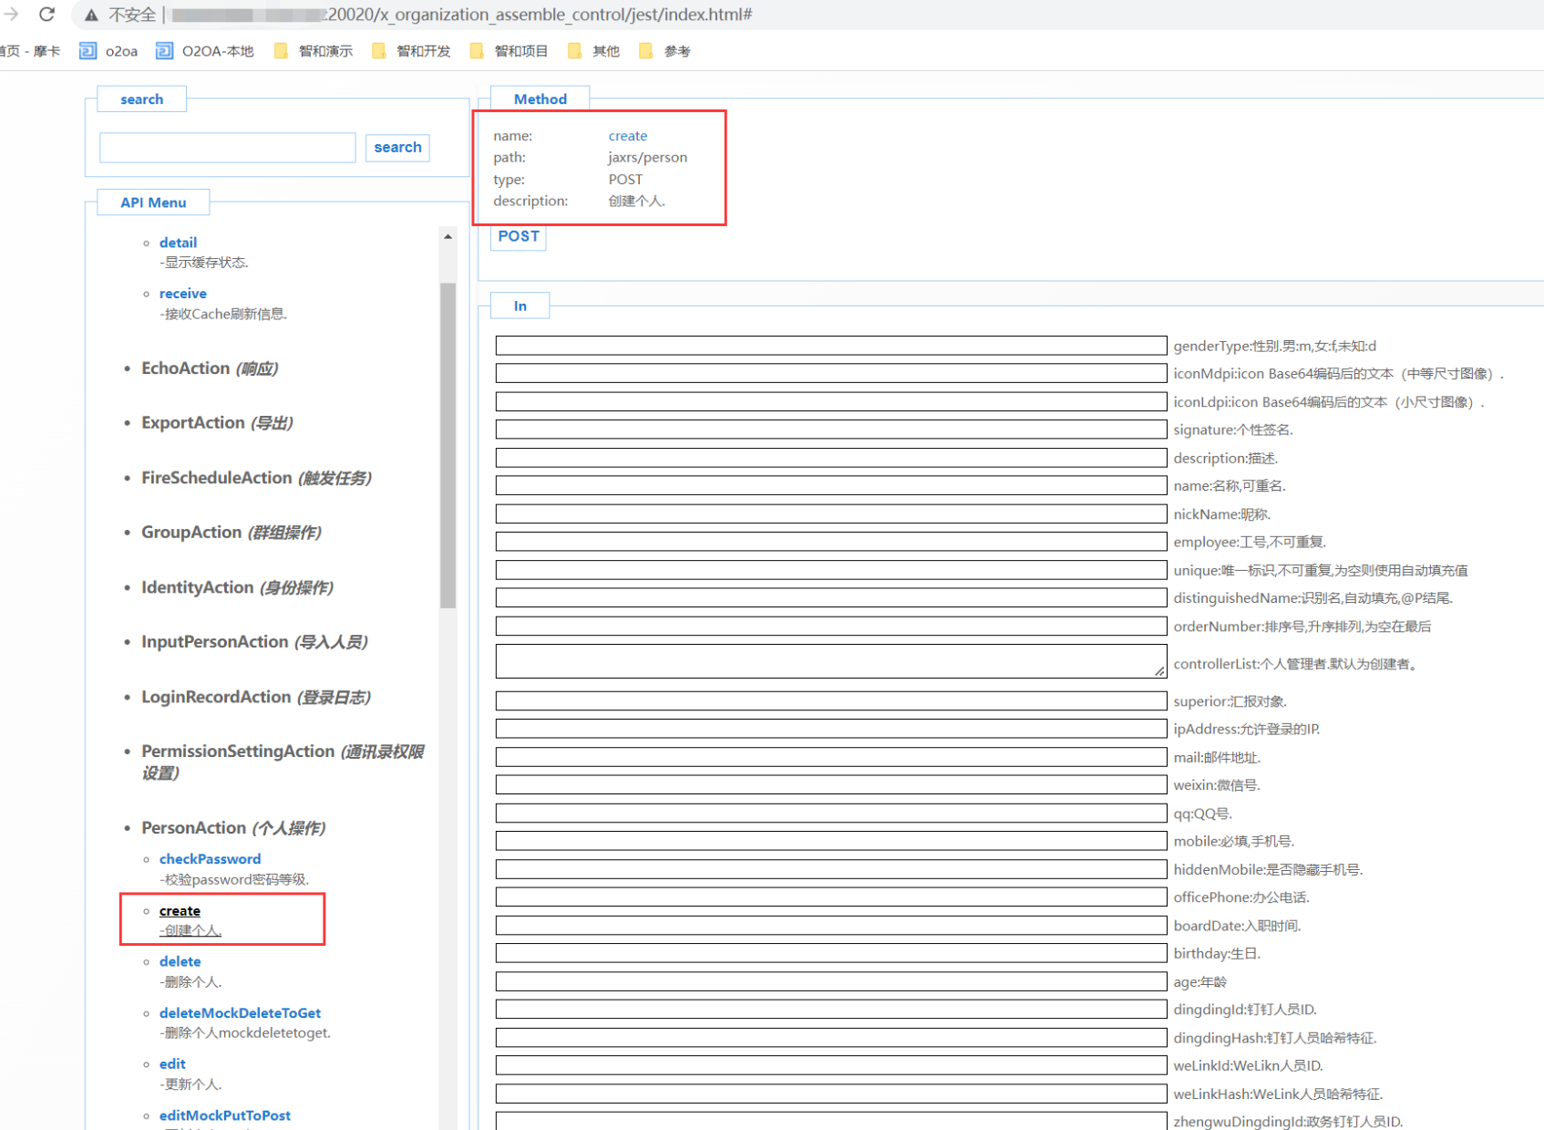Open the 参考 bookmark folder
1544x1130 pixels.
(x=665, y=51)
